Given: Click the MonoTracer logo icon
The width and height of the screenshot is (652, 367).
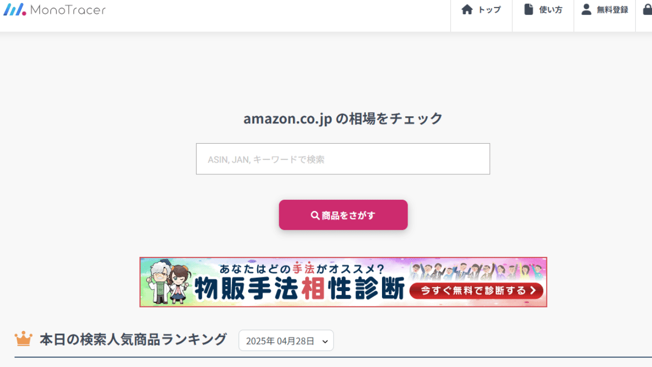Looking at the screenshot, I should (x=14, y=9).
